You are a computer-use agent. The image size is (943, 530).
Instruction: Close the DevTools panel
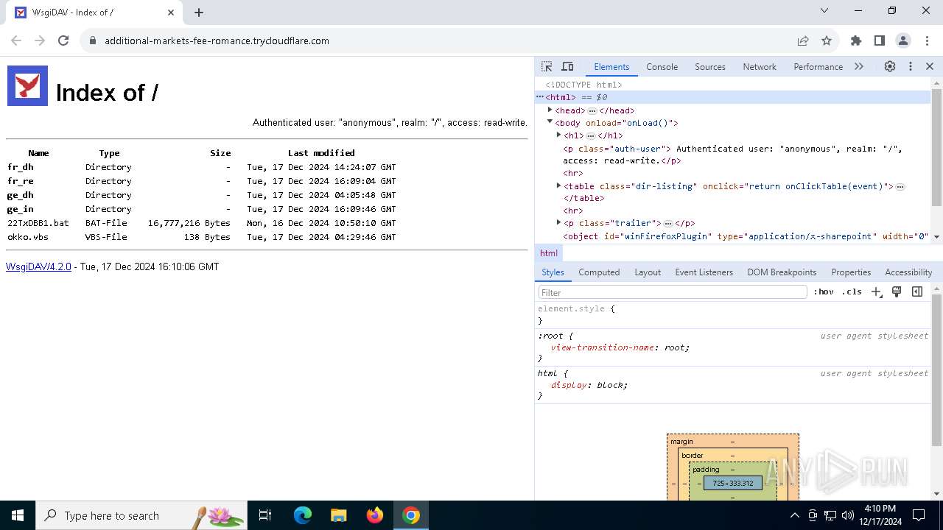(930, 66)
